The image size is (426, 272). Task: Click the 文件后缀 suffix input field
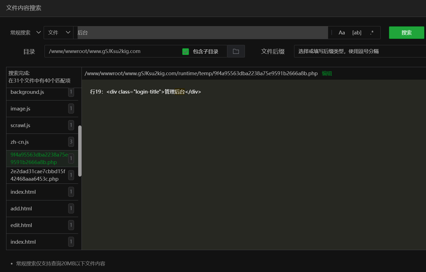(x=359, y=51)
